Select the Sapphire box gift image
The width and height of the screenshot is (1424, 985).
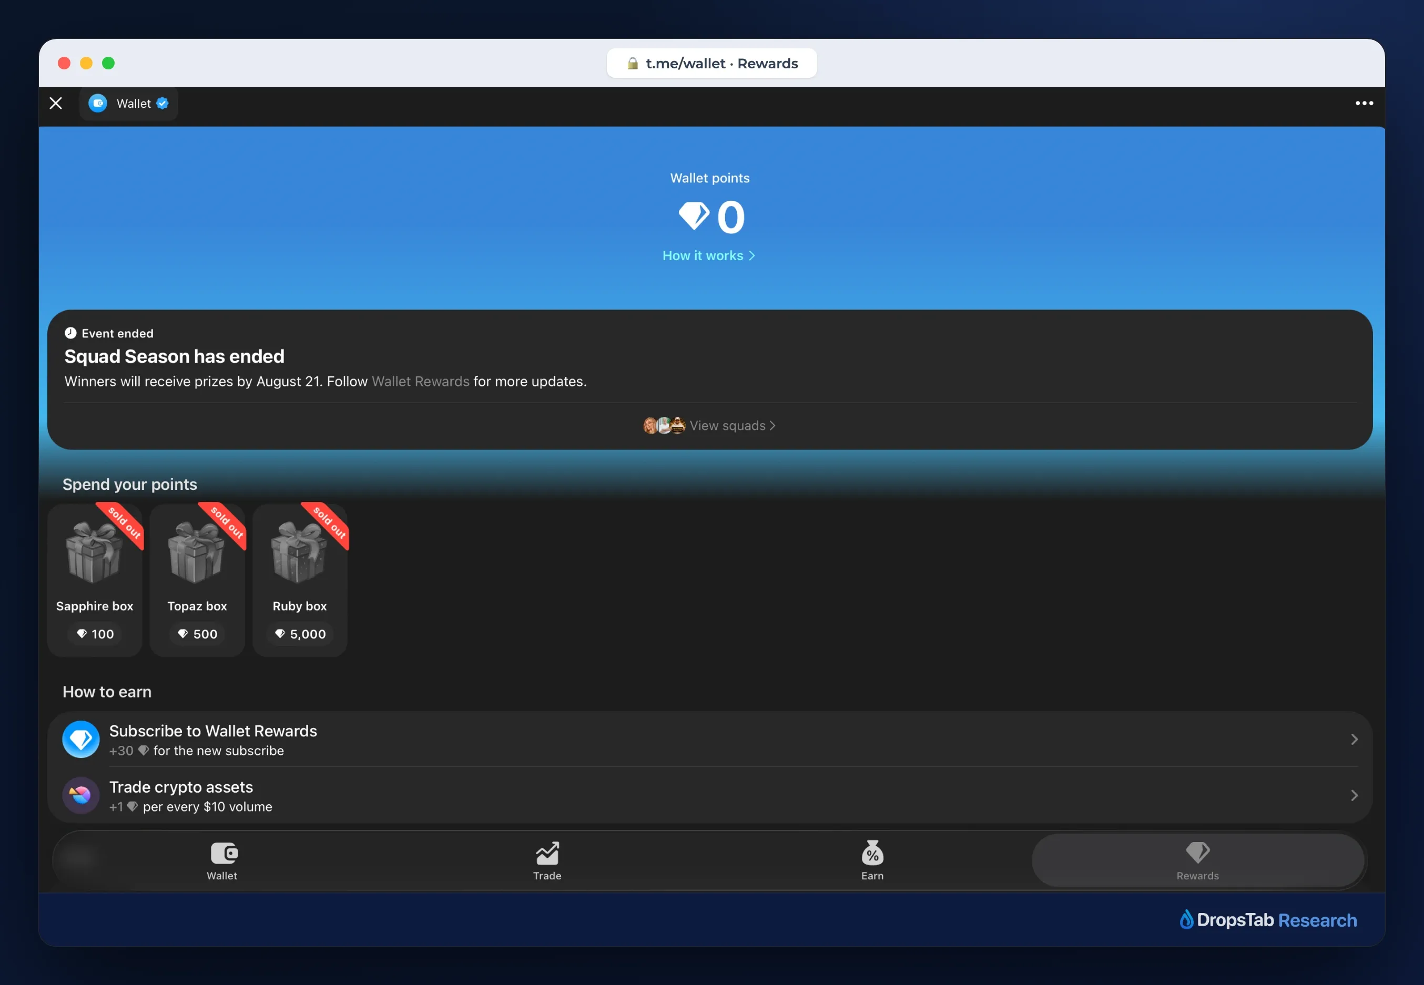[94, 552]
